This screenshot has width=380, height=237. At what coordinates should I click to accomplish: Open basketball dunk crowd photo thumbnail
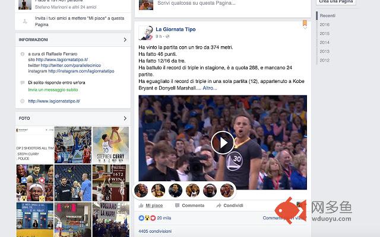pyautogui.click(x=73, y=145)
